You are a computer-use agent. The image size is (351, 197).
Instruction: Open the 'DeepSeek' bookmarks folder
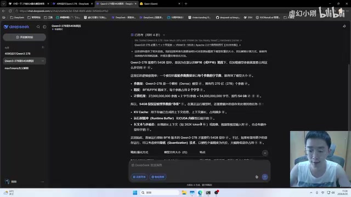point(17,18)
